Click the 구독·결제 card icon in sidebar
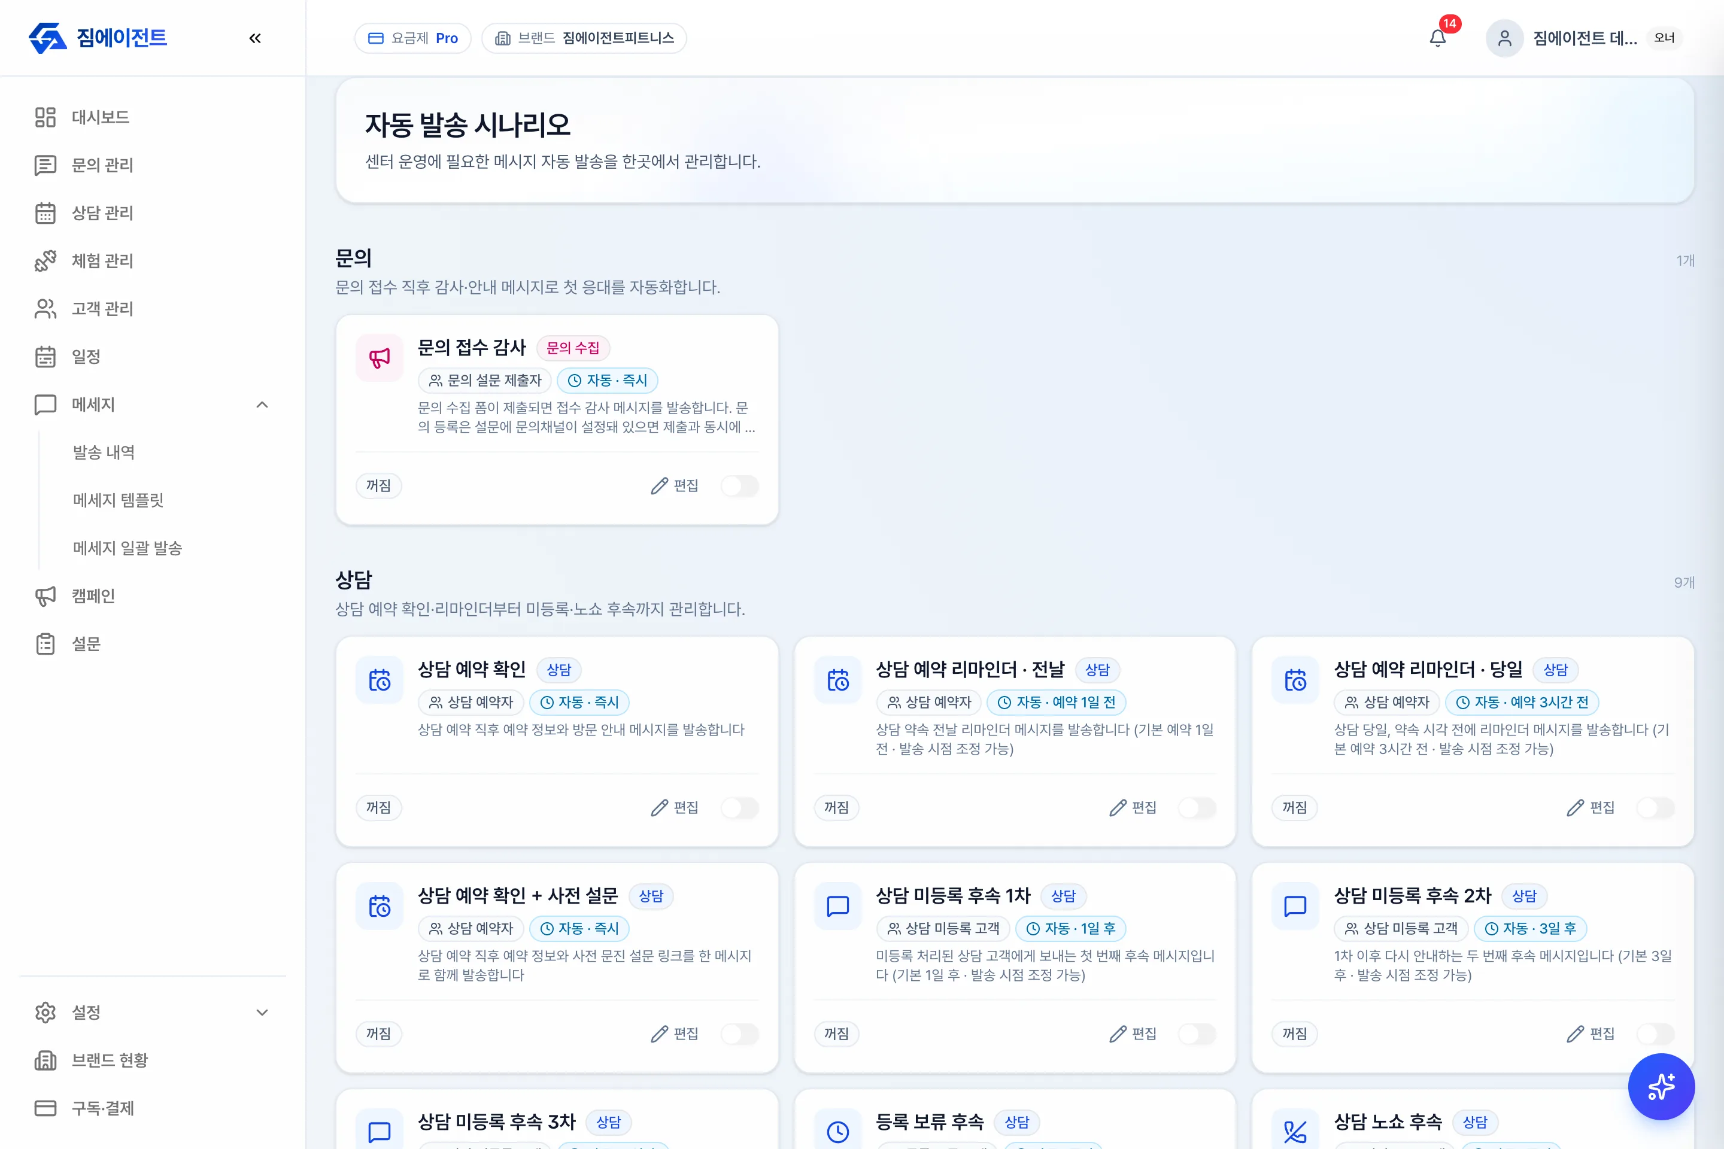Viewport: 1724px width, 1149px height. pos(45,1108)
